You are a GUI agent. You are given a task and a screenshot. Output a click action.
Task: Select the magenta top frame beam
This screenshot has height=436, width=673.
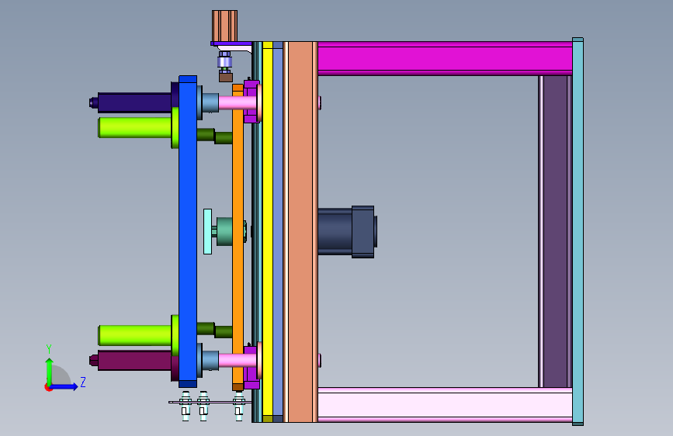(445, 58)
